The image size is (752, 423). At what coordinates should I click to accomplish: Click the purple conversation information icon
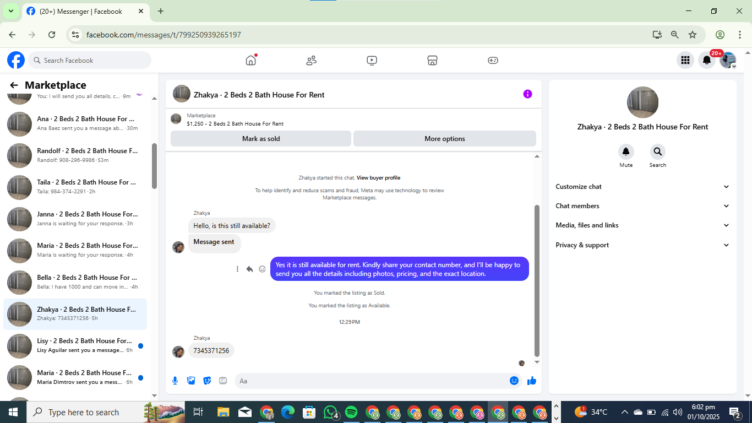[x=527, y=94]
